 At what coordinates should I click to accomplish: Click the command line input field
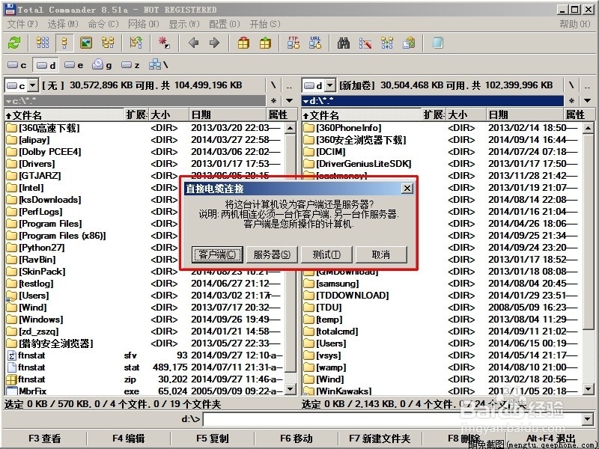(x=392, y=419)
